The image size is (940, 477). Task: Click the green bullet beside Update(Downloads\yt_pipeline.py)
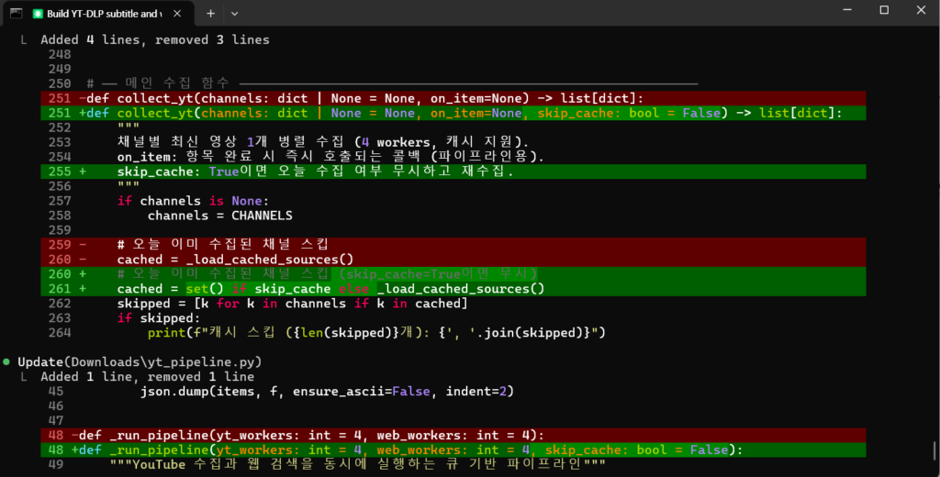pyautogui.click(x=7, y=362)
